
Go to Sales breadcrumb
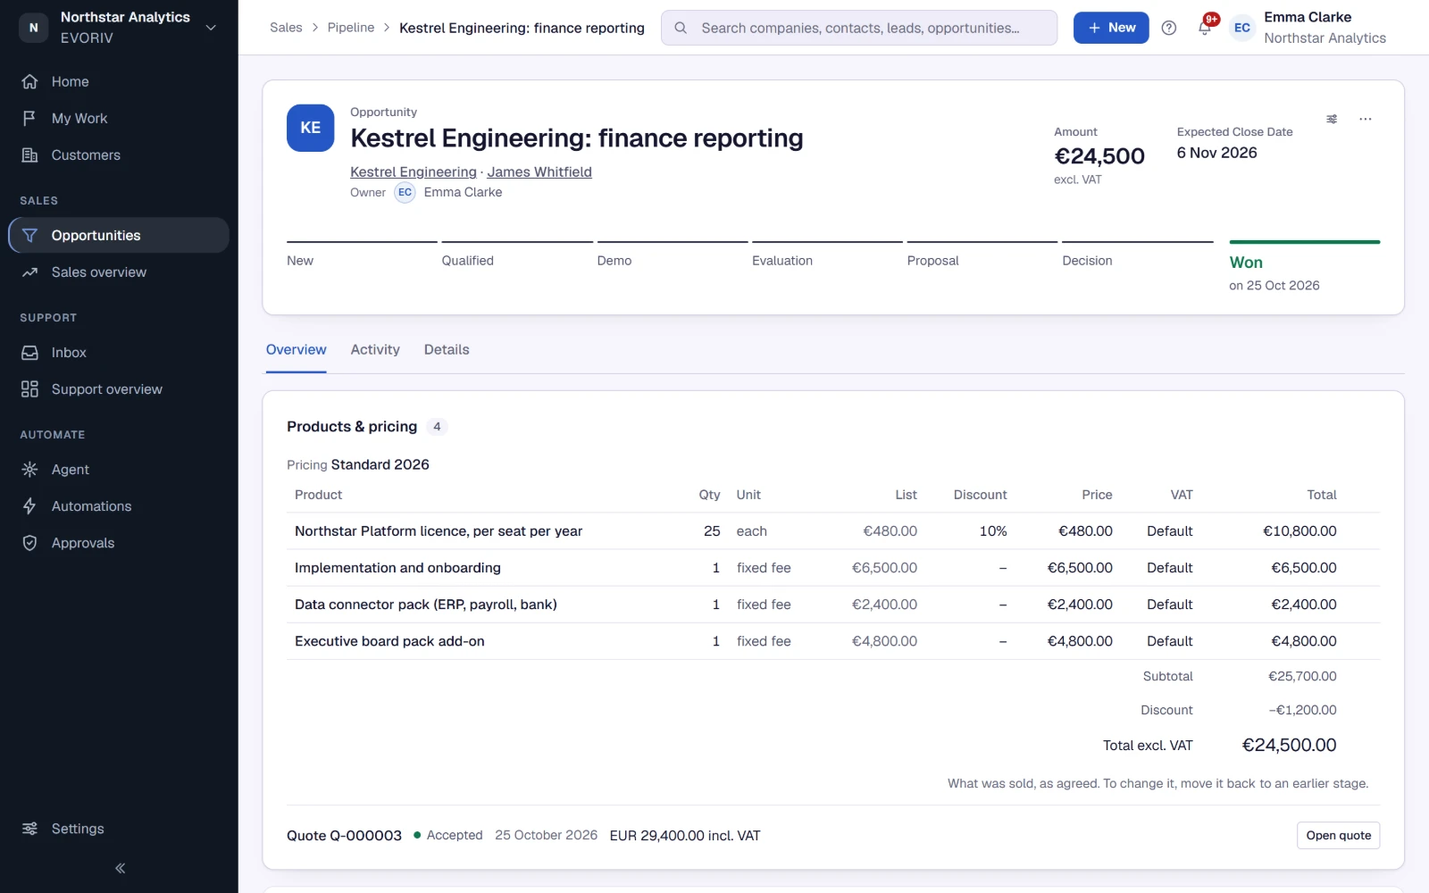pyautogui.click(x=286, y=28)
